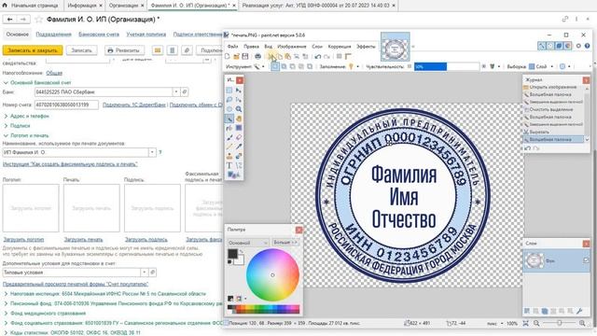Open the Изображение menu
This screenshot has width=597, height=336.
292,47
